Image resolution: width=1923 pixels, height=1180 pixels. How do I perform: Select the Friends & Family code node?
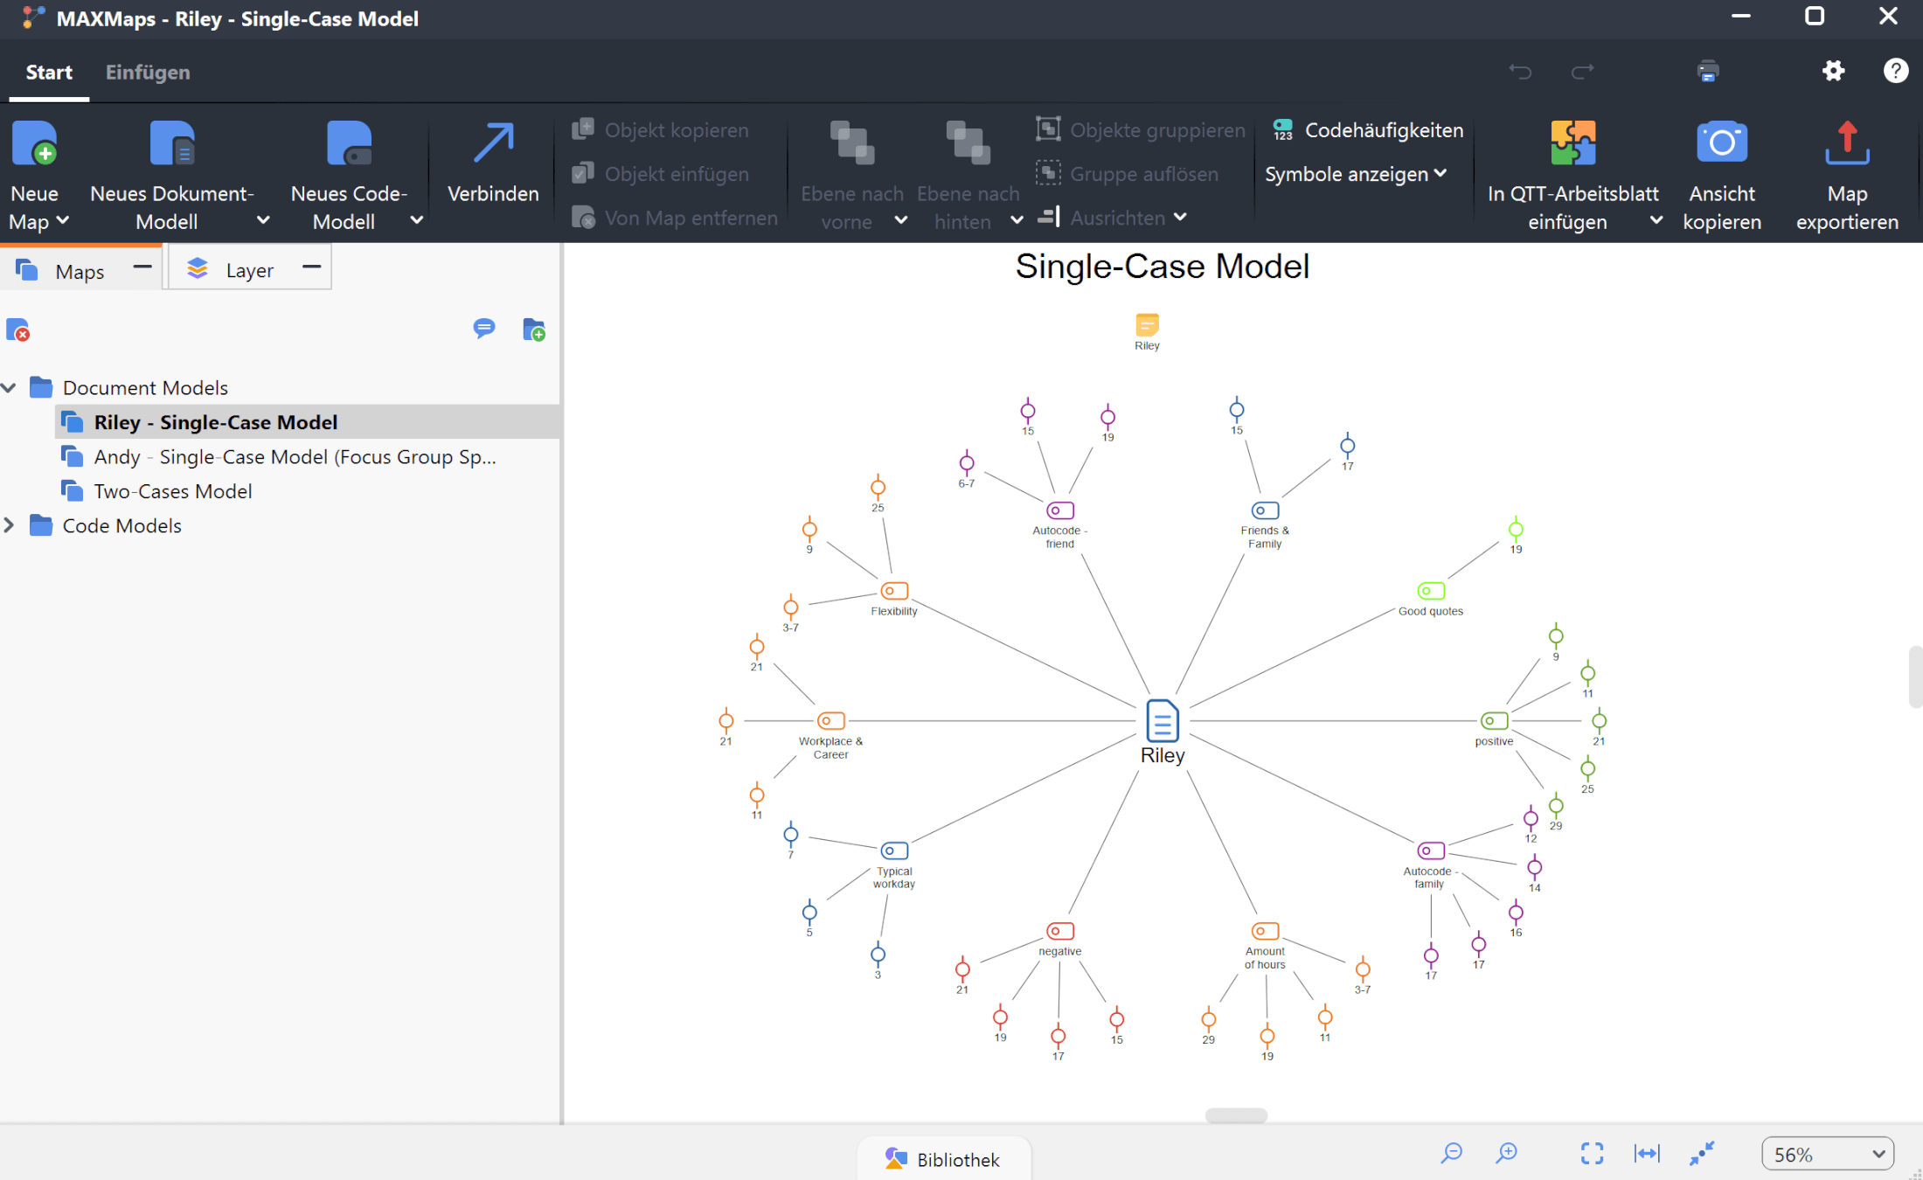[1265, 510]
